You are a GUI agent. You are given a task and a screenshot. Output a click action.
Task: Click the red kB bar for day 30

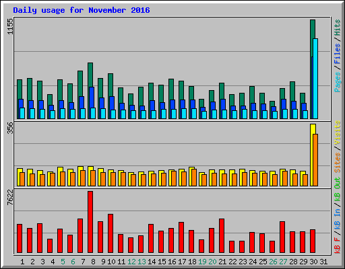point(313,241)
